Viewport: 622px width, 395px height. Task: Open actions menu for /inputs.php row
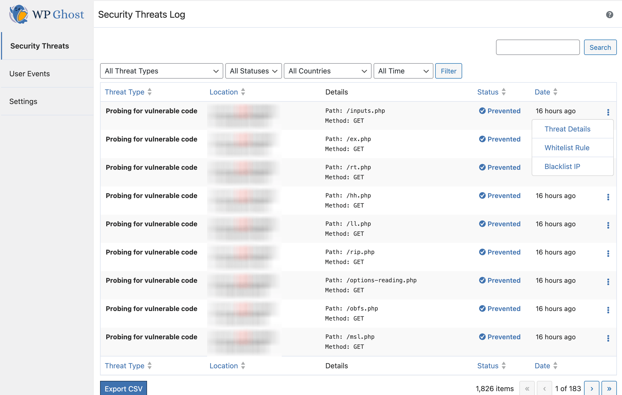click(608, 112)
